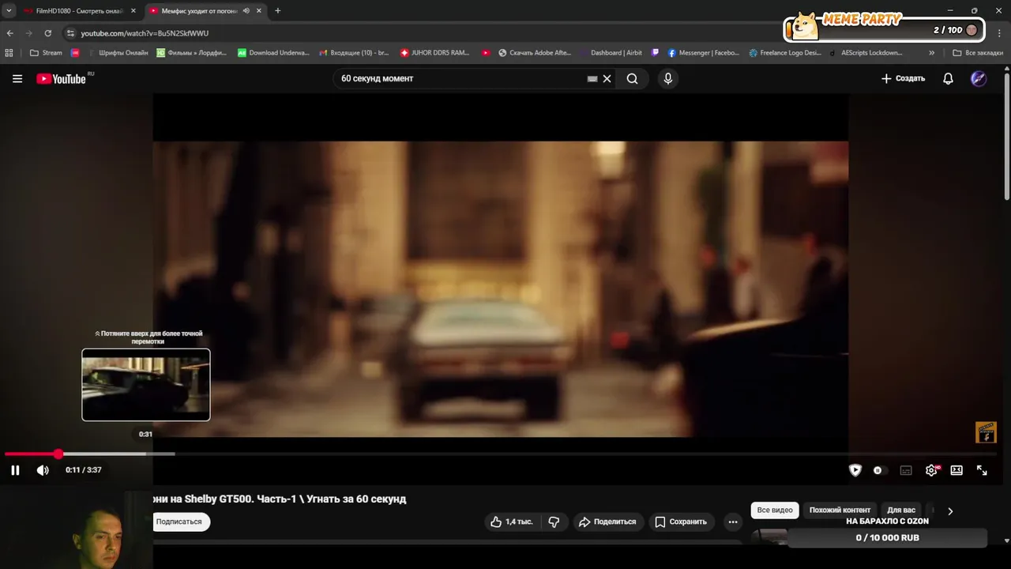Open player settings gear
Viewport: 1011px width, 569px height.
coord(931,470)
